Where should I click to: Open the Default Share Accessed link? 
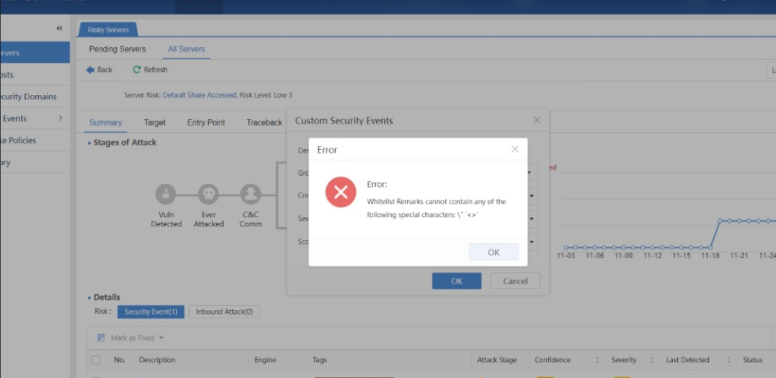[x=199, y=95]
